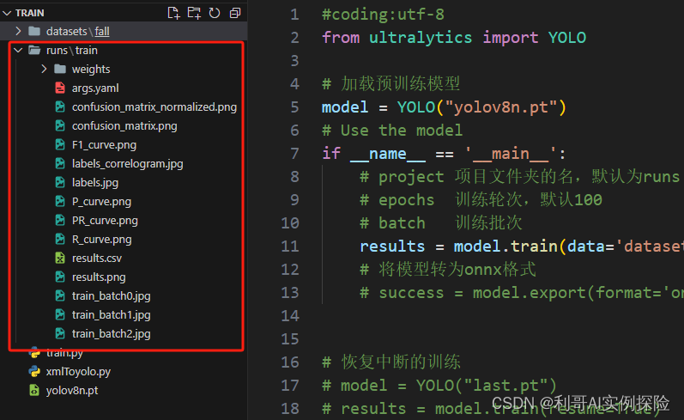Image resolution: width=684 pixels, height=420 pixels.
Task: Collapse the runs\train folder chevron
Action: (x=18, y=50)
